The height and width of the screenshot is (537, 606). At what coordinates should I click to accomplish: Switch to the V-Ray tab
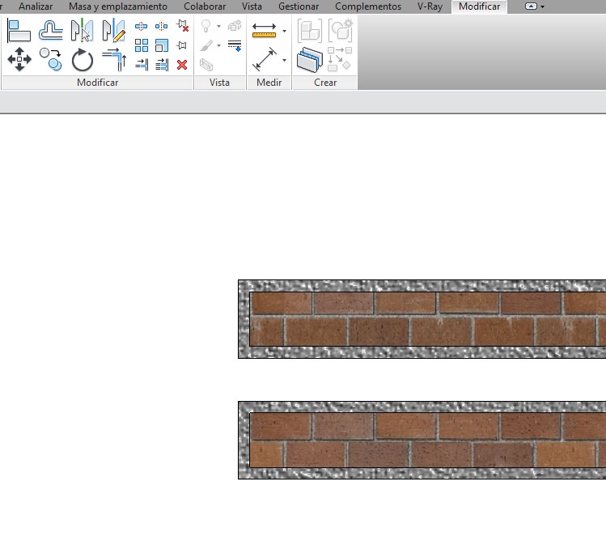point(430,6)
